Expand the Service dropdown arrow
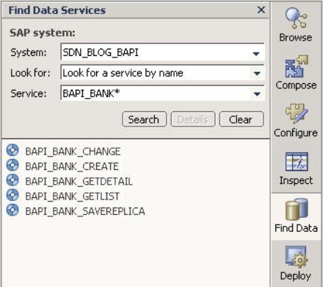The image size is (323, 287). point(257,93)
